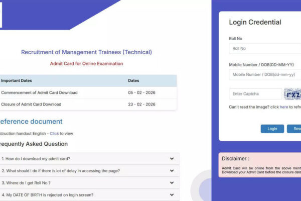Image resolution: width=301 pixels, height=201 pixels.
Task: Refresh captcha via the 'here' link
Action: click(284, 107)
